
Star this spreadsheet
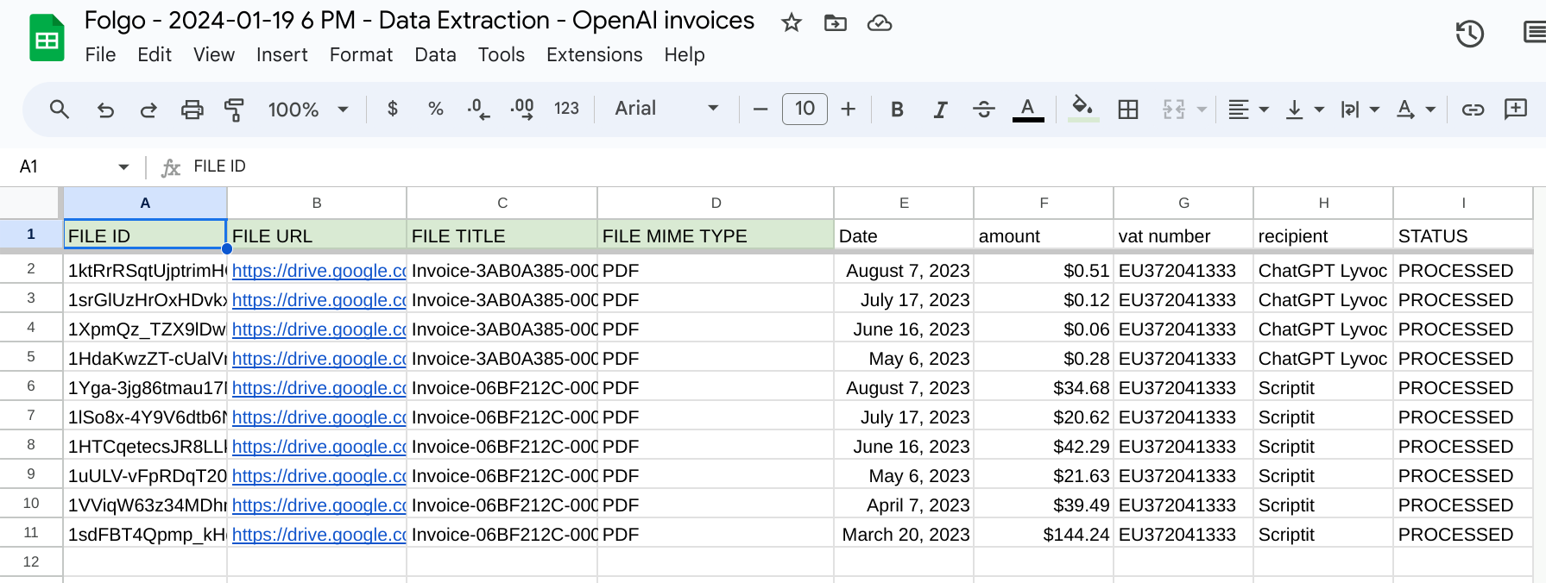(791, 23)
